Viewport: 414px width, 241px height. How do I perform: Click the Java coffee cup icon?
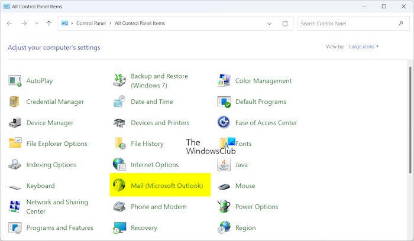coord(224,165)
